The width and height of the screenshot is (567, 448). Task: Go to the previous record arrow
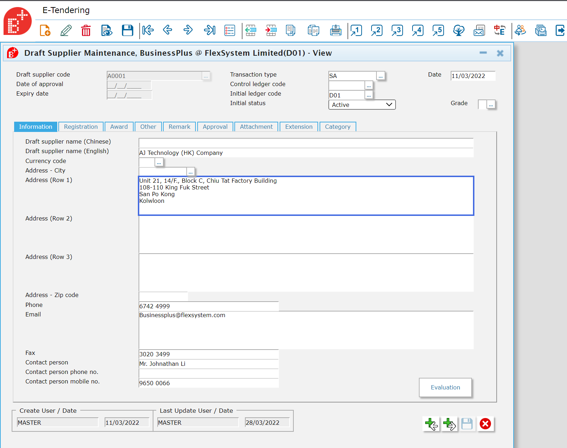coord(168,30)
